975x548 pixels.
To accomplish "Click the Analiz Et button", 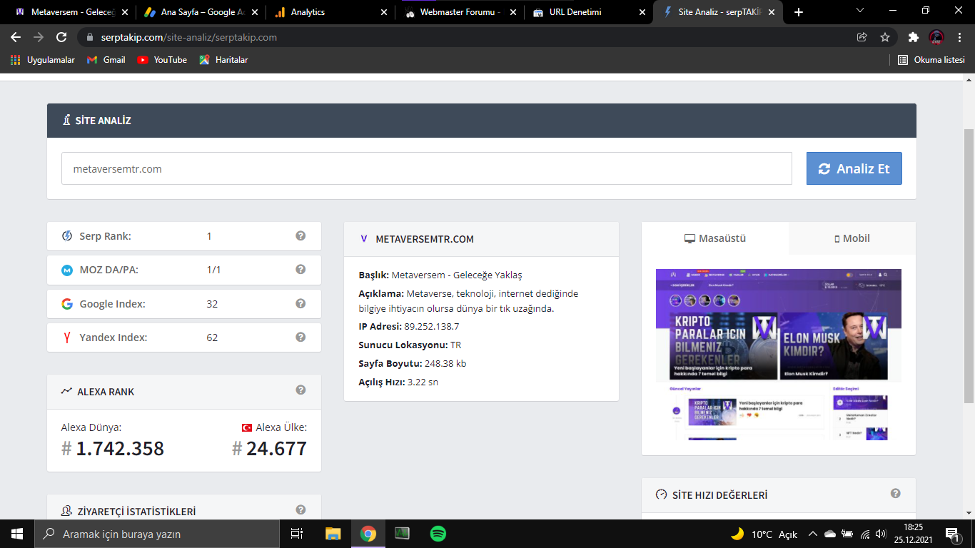I will 854,168.
